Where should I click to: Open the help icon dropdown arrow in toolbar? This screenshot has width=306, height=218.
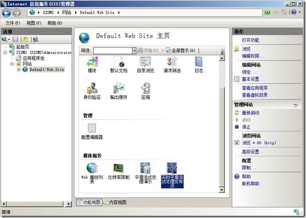[x=300, y=12]
